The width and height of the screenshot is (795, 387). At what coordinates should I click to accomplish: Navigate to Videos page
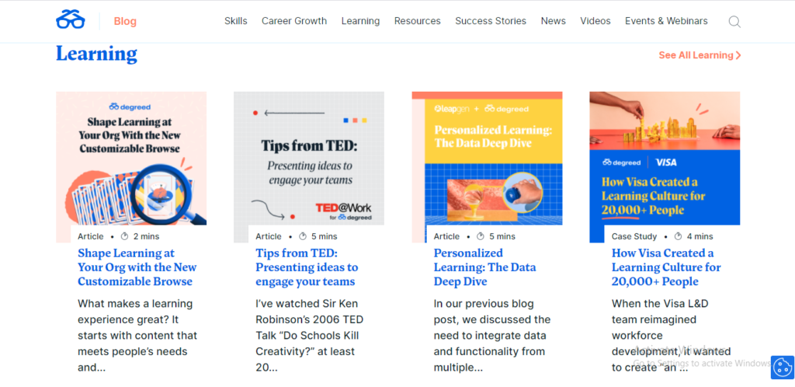[x=595, y=21]
